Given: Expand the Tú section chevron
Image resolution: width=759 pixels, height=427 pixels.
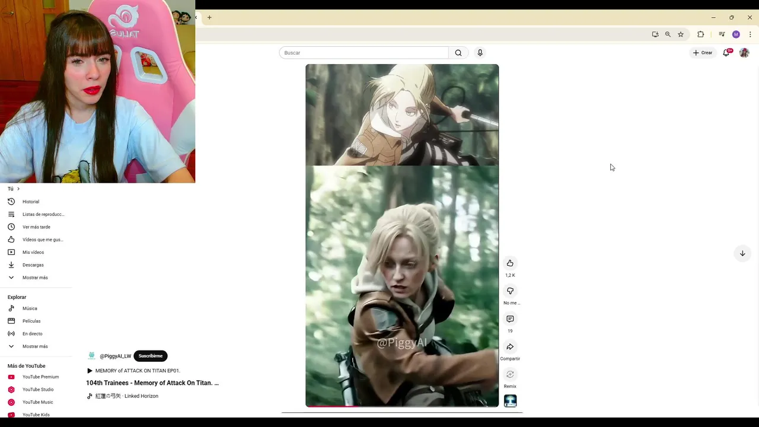Looking at the screenshot, I should pos(18,189).
